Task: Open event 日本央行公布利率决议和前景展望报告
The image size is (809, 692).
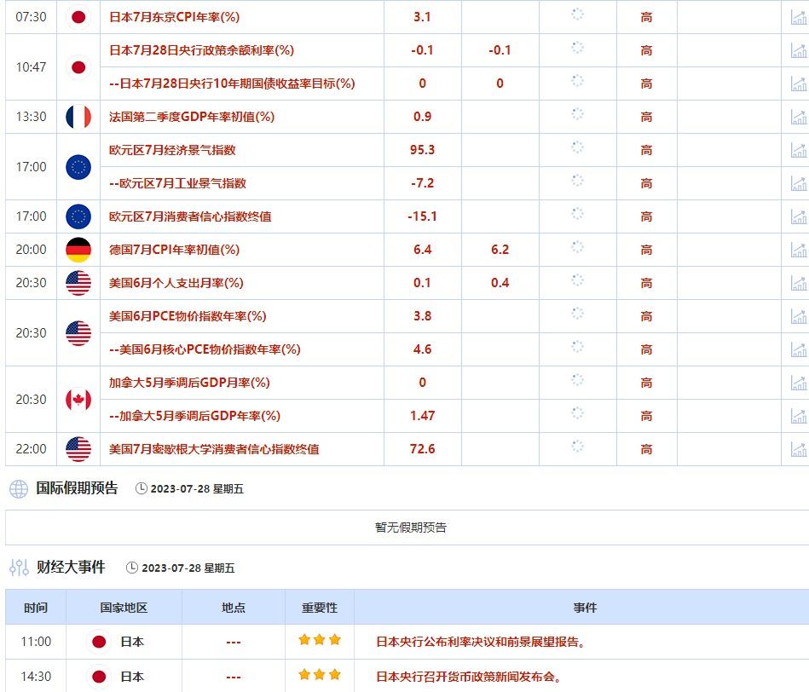Action: (480, 642)
